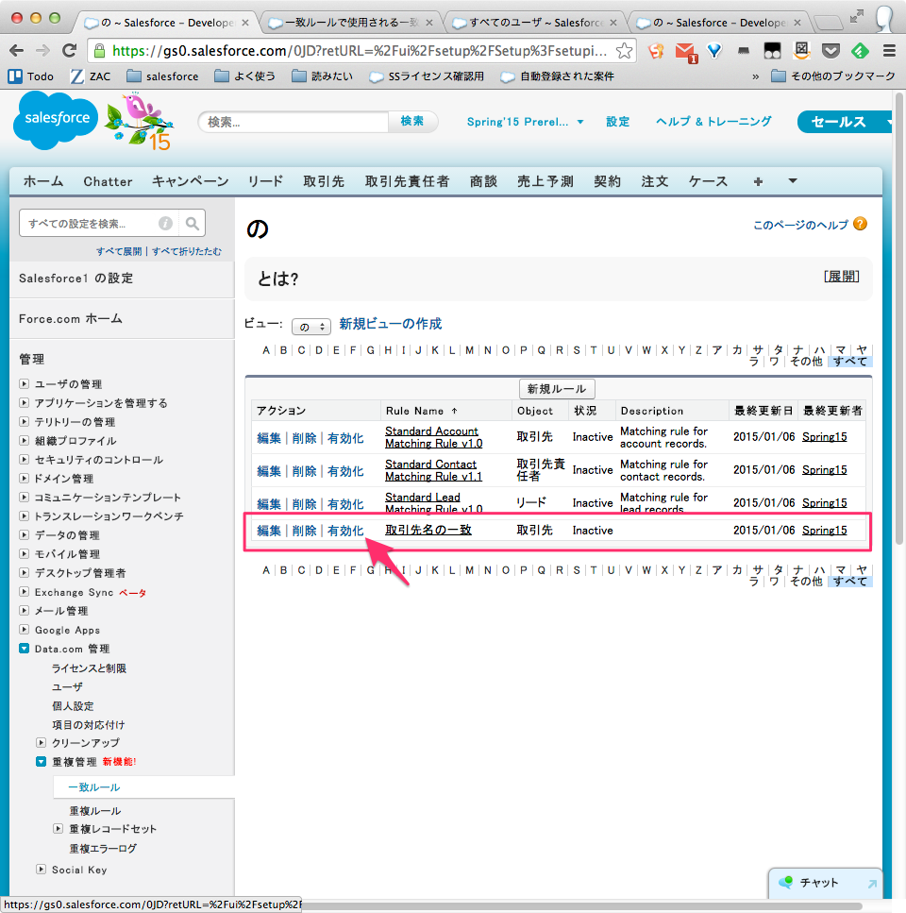Click the salesforce cloud logo
This screenshot has width=906, height=913.
[57, 120]
